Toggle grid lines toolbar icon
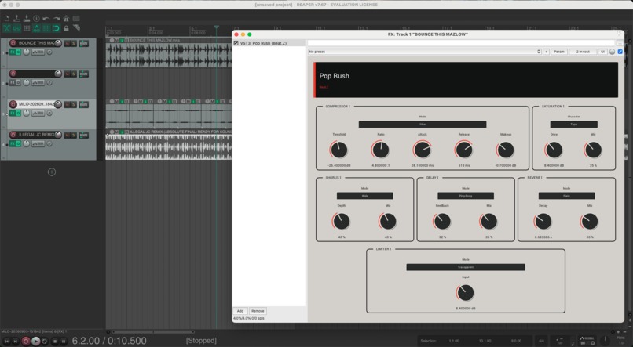 [x=46, y=28]
